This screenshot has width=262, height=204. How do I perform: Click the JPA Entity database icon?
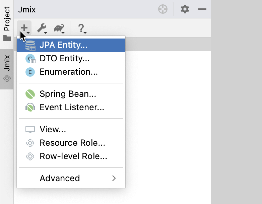point(30,45)
